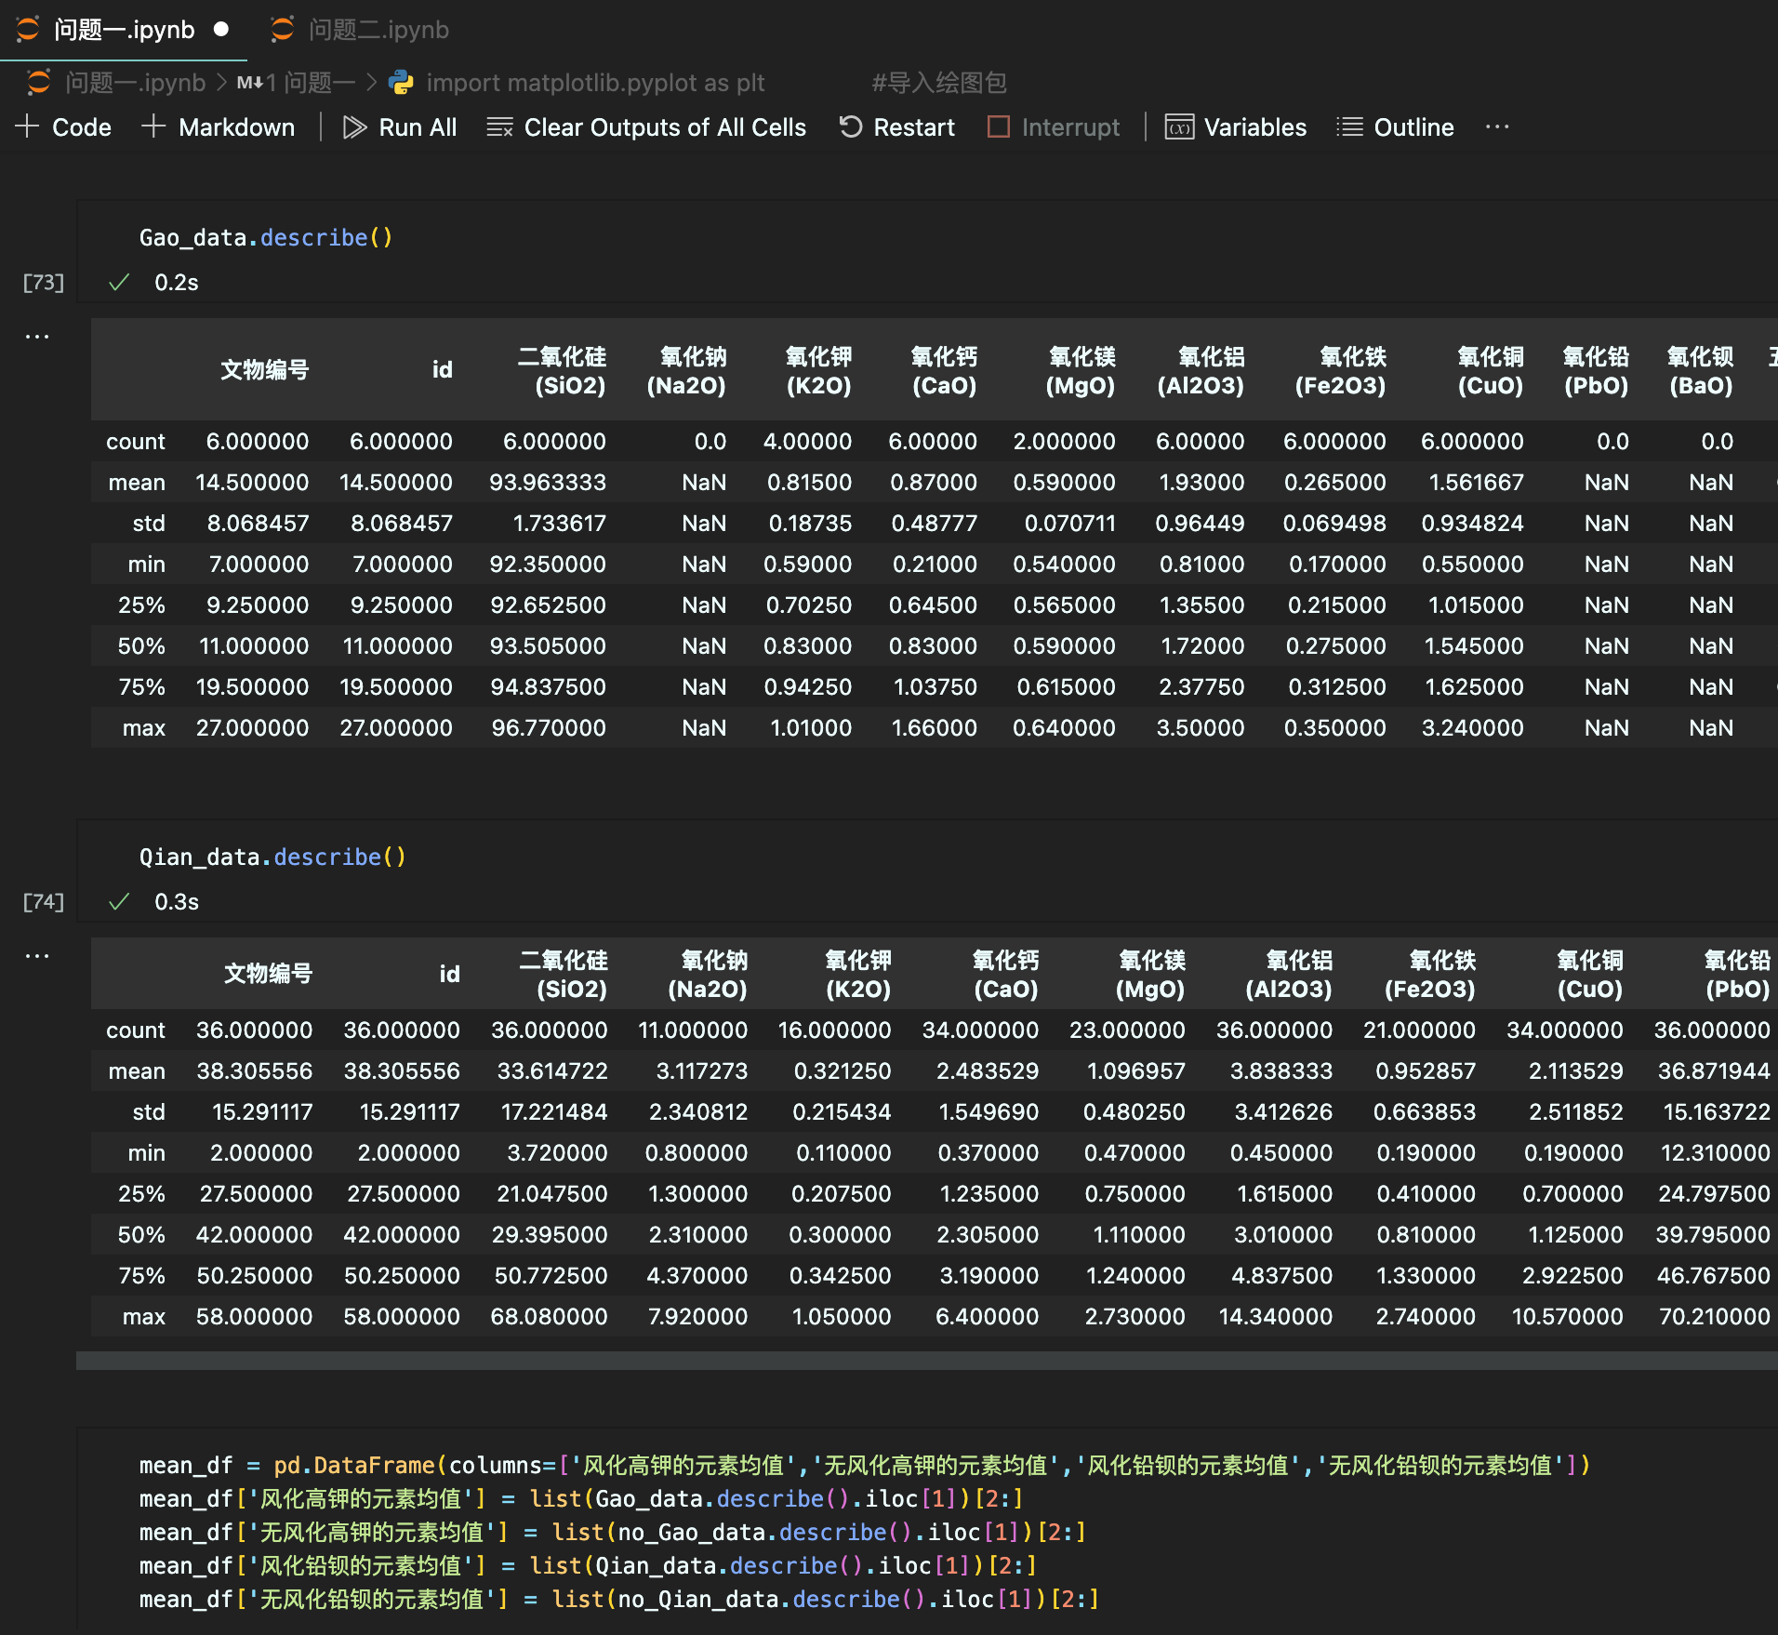Click the Clear Outputs of All Cells icon

click(499, 127)
